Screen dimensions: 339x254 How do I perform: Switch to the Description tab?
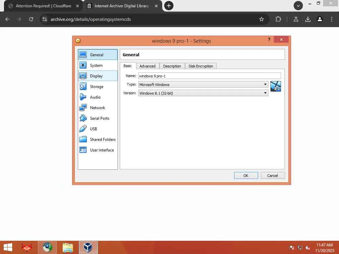click(x=172, y=66)
